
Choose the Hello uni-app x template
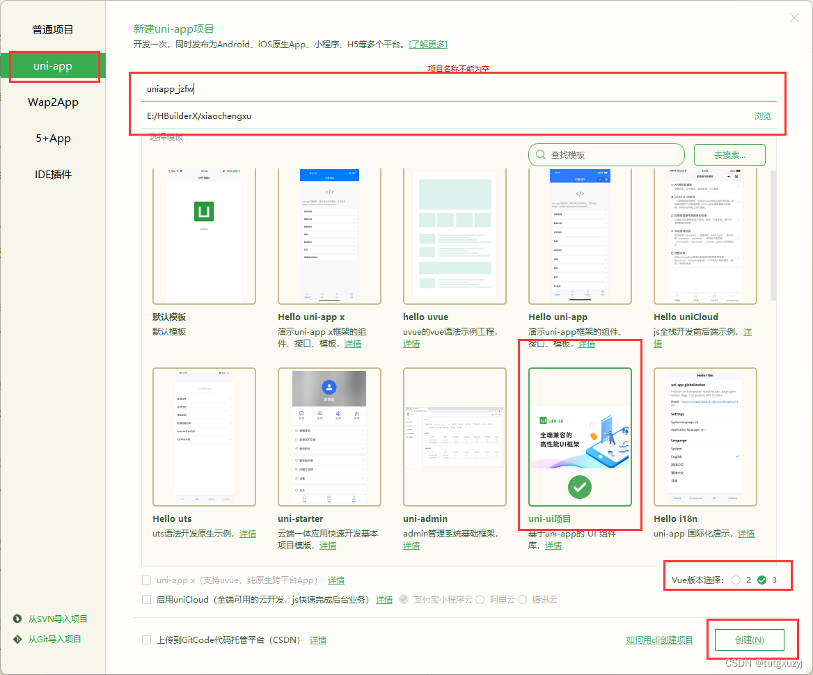[x=329, y=235]
